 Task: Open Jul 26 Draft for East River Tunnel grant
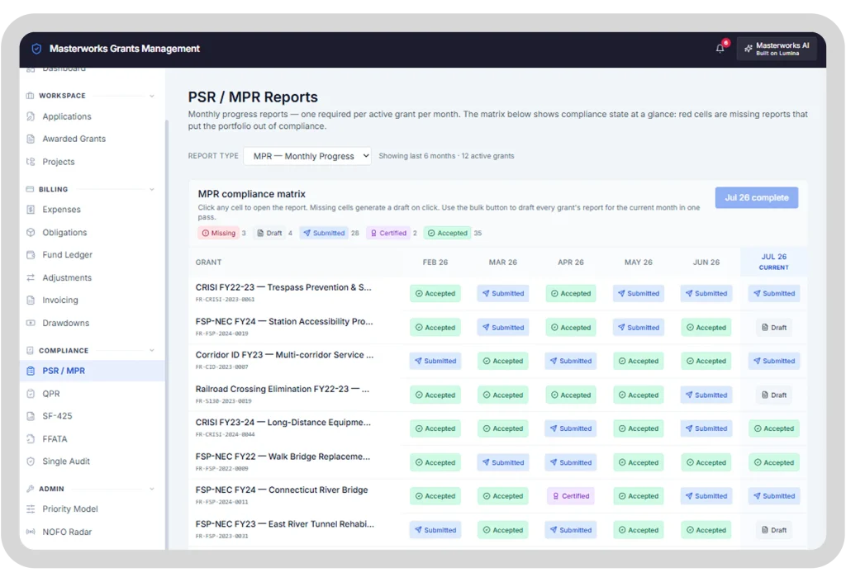click(x=773, y=530)
